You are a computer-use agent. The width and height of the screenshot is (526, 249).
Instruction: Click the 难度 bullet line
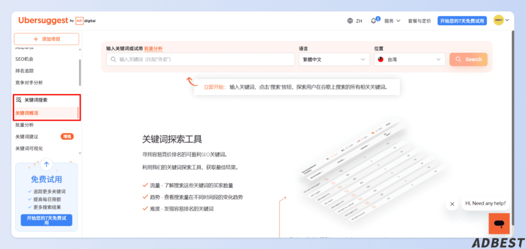[x=178, y=209]
